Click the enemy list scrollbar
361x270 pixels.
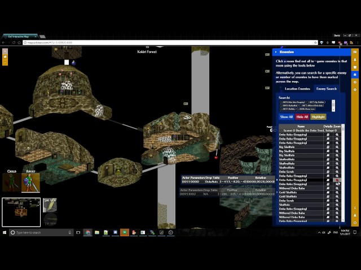pos(343,169)
